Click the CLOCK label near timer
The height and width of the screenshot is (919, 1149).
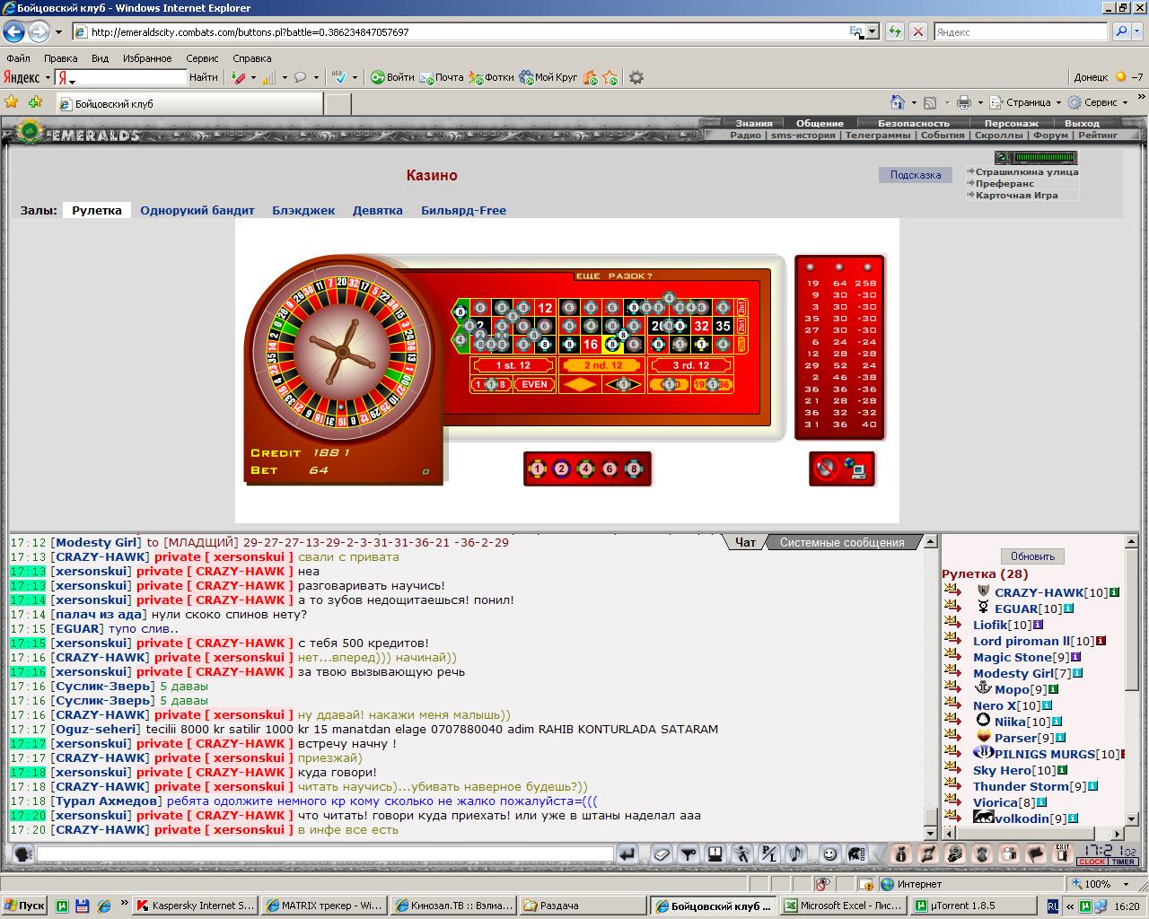[x=1092, y=862]
